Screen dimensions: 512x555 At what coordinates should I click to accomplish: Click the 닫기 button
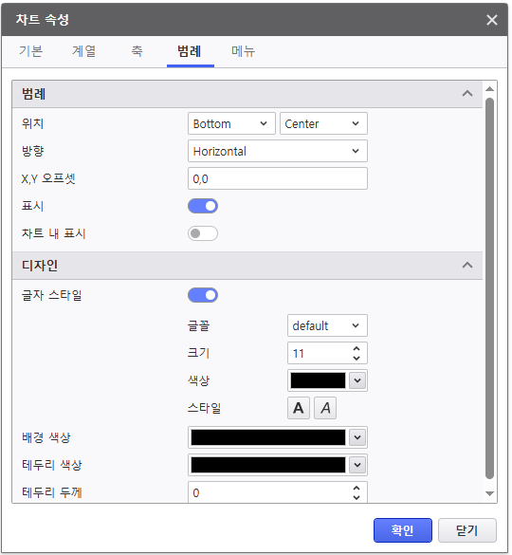[467, 530]
